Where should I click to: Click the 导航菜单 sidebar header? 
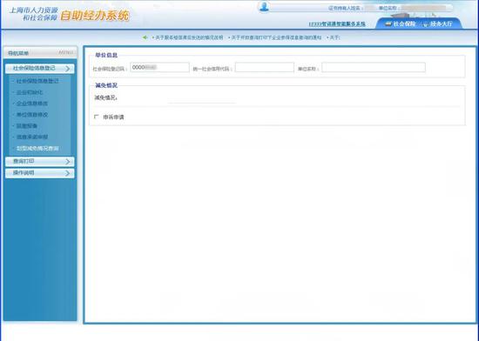click(40, 53)
